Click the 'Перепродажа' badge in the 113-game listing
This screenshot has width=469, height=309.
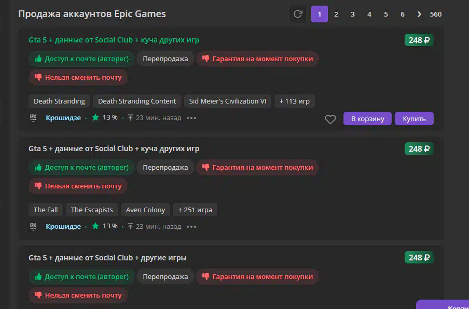coord(165,59)
